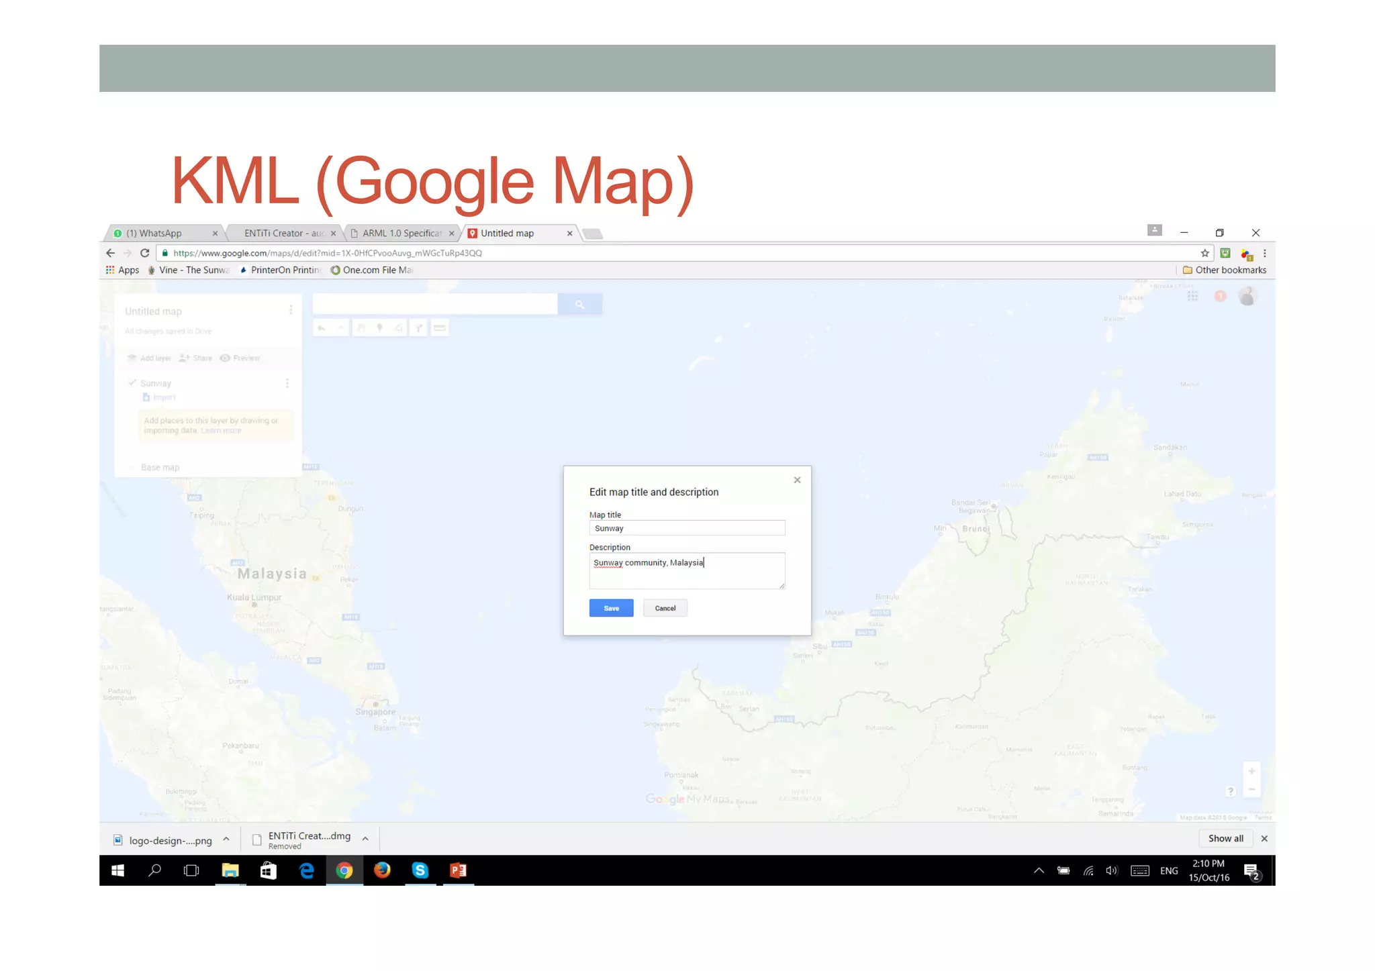Bookmark this page with the star icon
1375x971 pixels.
[1205, 253]
